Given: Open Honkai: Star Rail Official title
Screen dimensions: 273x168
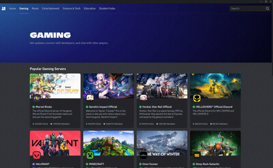Looking at the screenshot, I should tap(157, 107).
